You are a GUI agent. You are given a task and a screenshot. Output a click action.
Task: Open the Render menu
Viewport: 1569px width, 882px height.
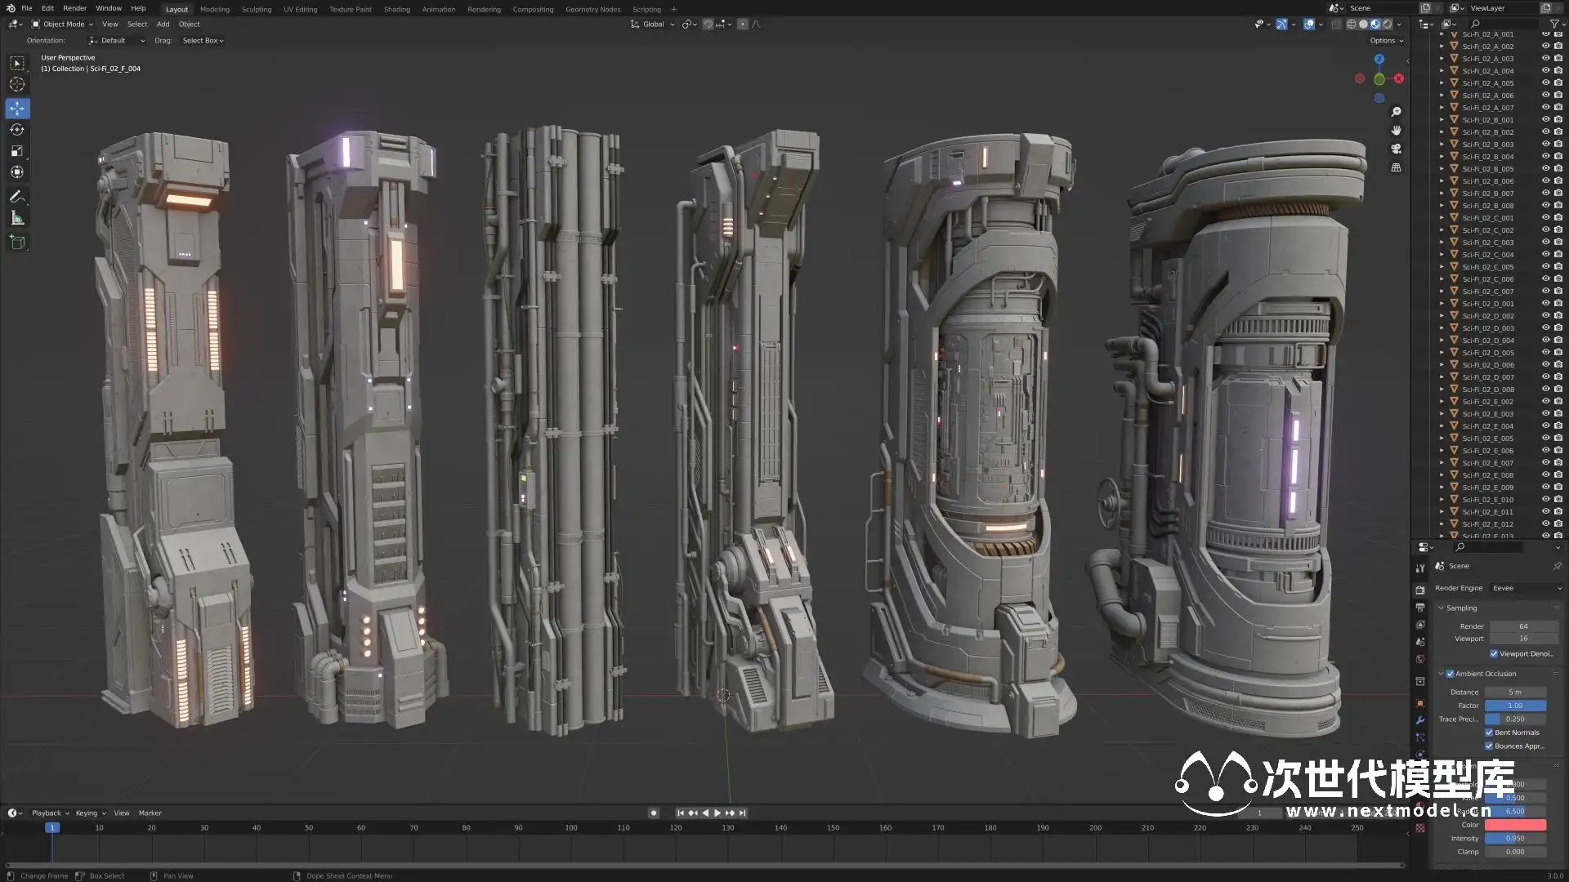(x=74, y=8)
